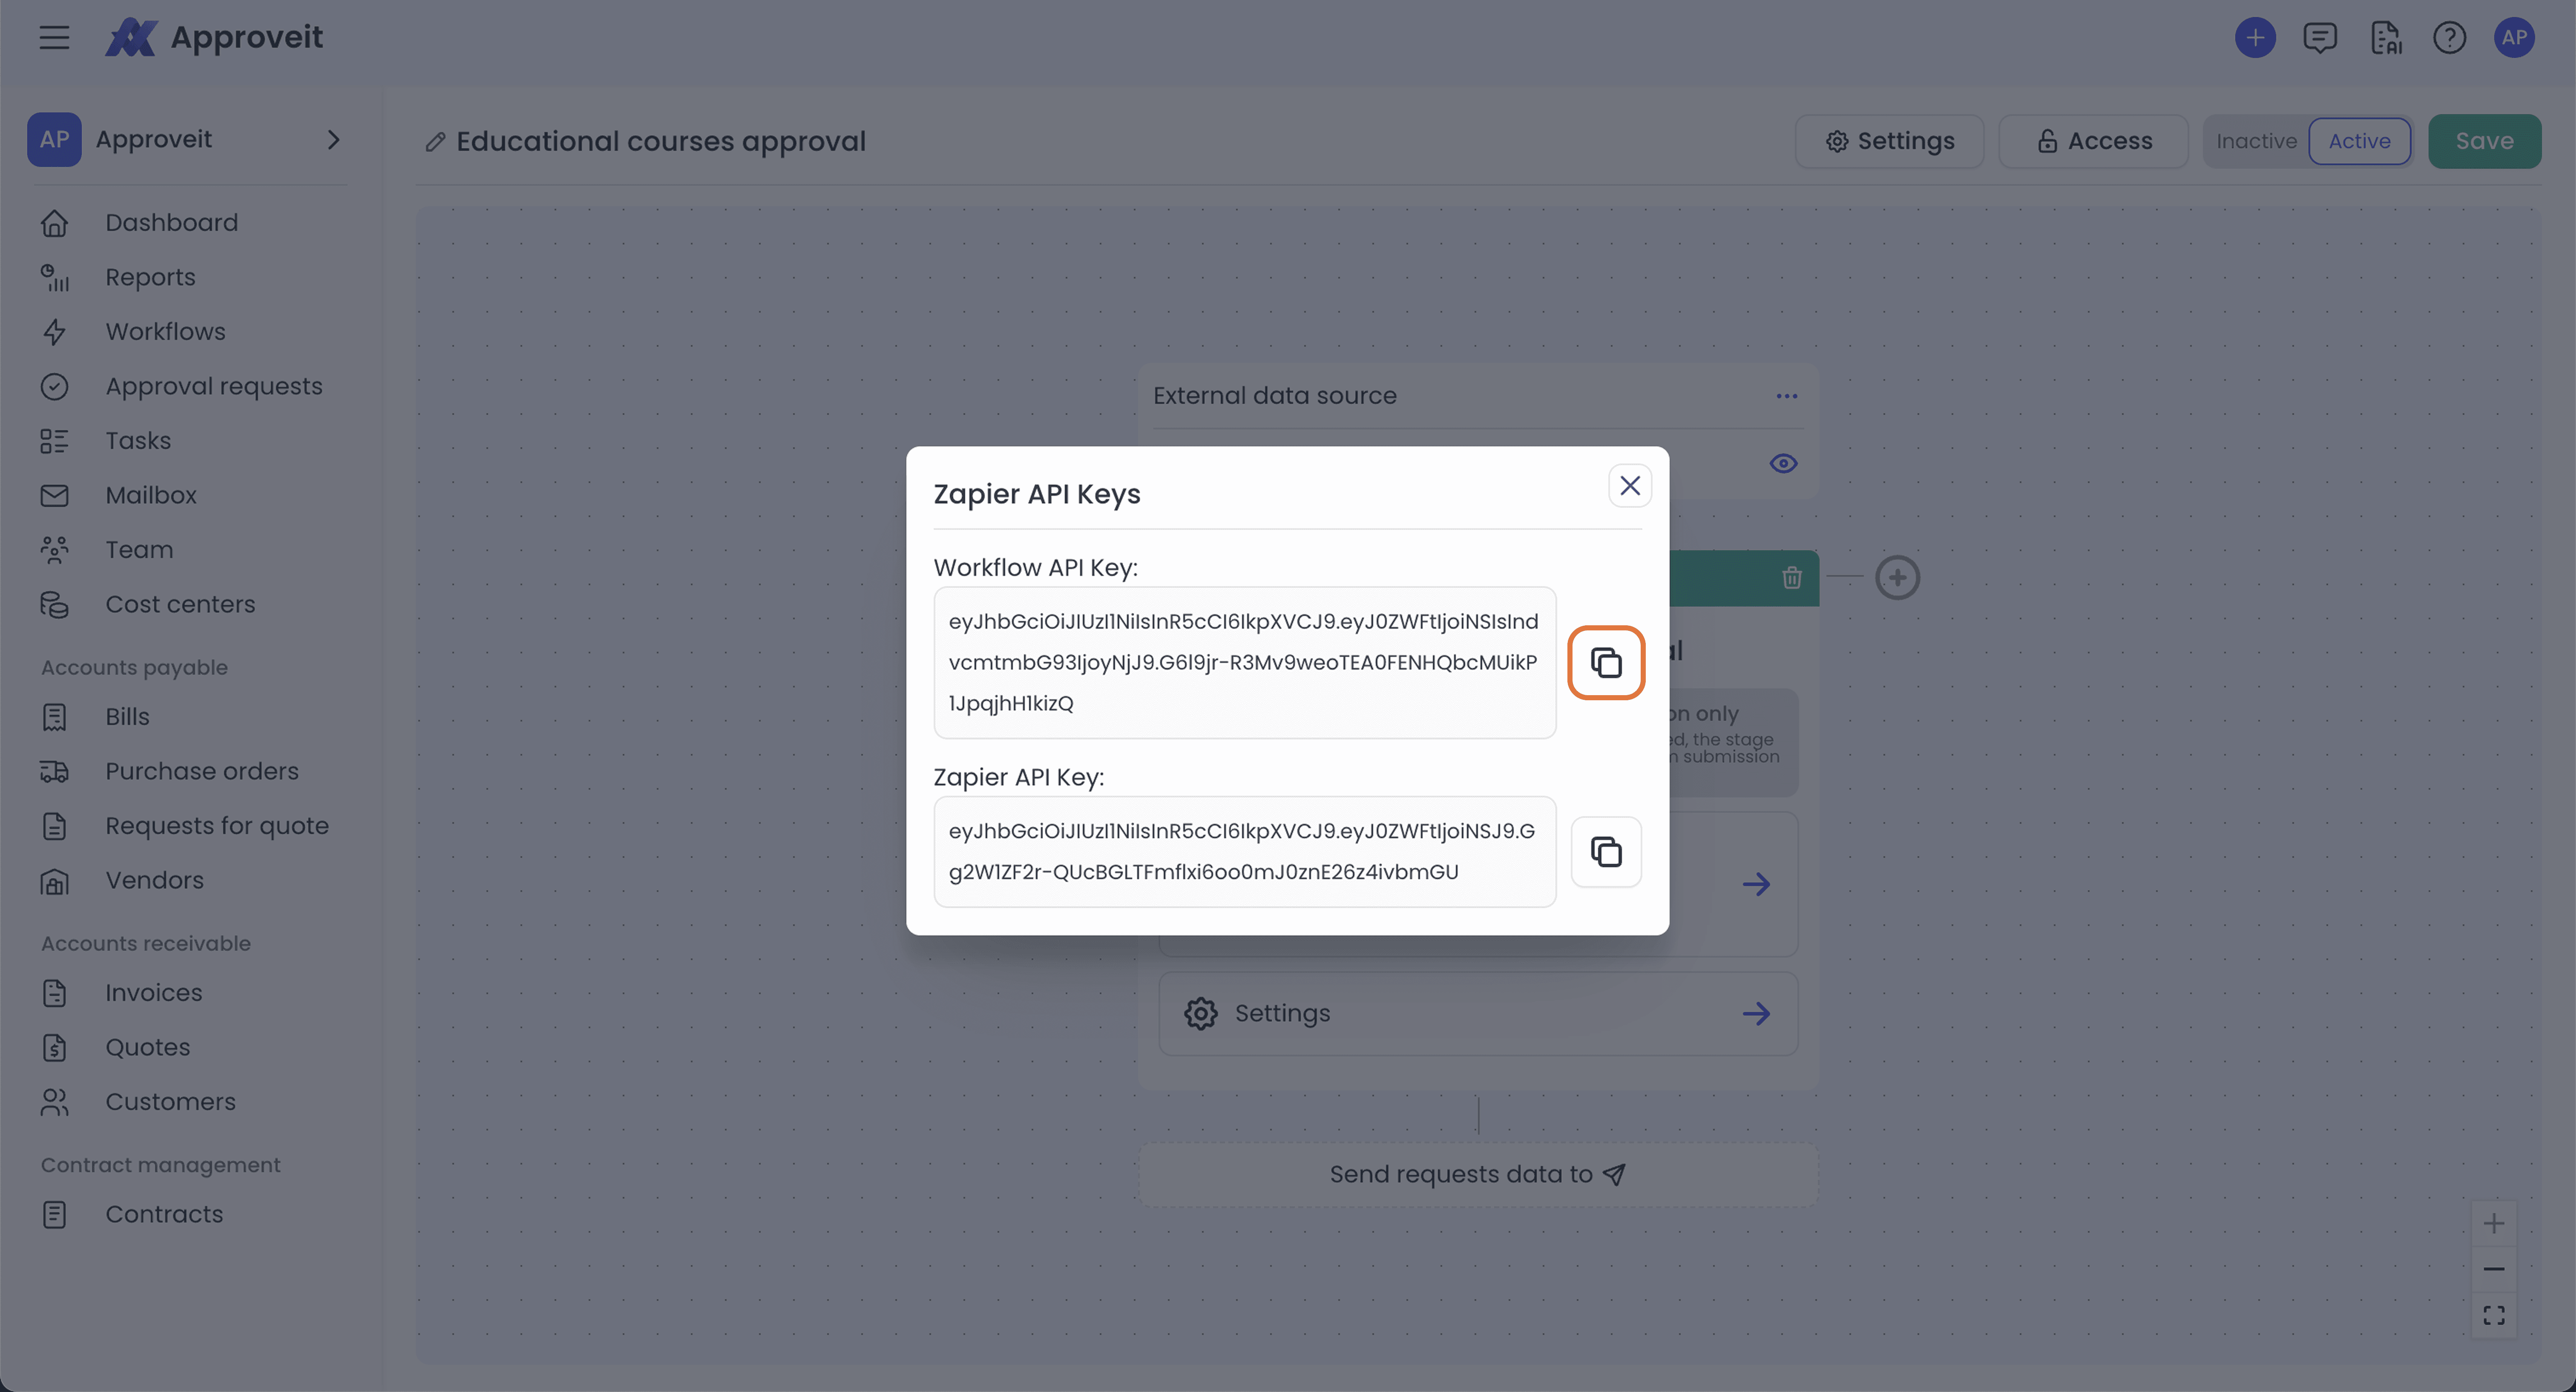The image size is (2576, 1392).
Task: Click the Purchase orders truck icon
Action: pyautogui.click(x=55, y=771)
